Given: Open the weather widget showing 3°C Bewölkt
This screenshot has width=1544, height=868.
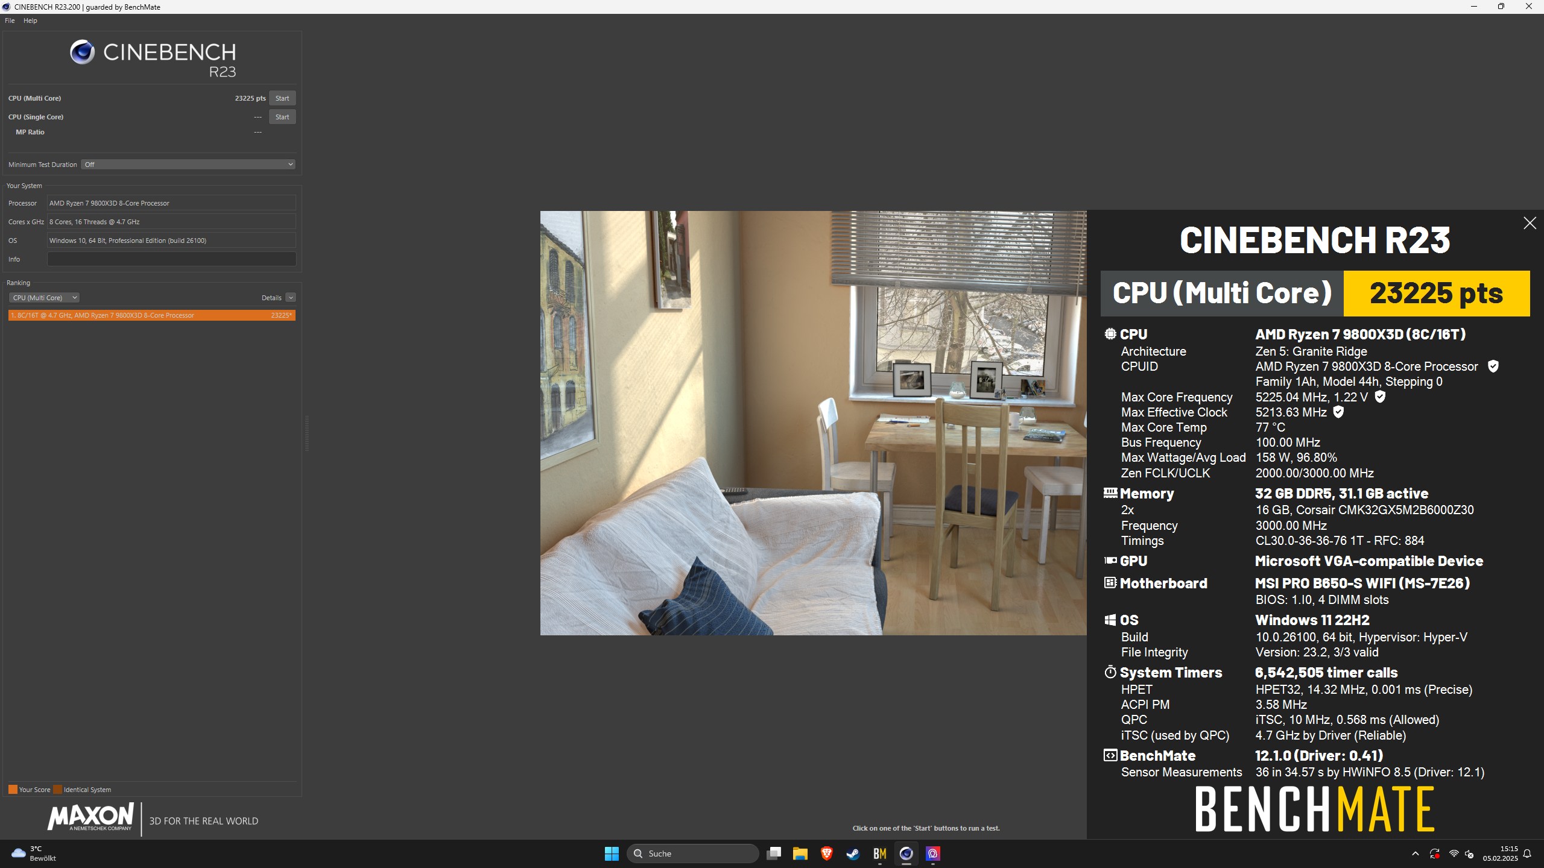Looking at the screenshot, I should [34, 854].
